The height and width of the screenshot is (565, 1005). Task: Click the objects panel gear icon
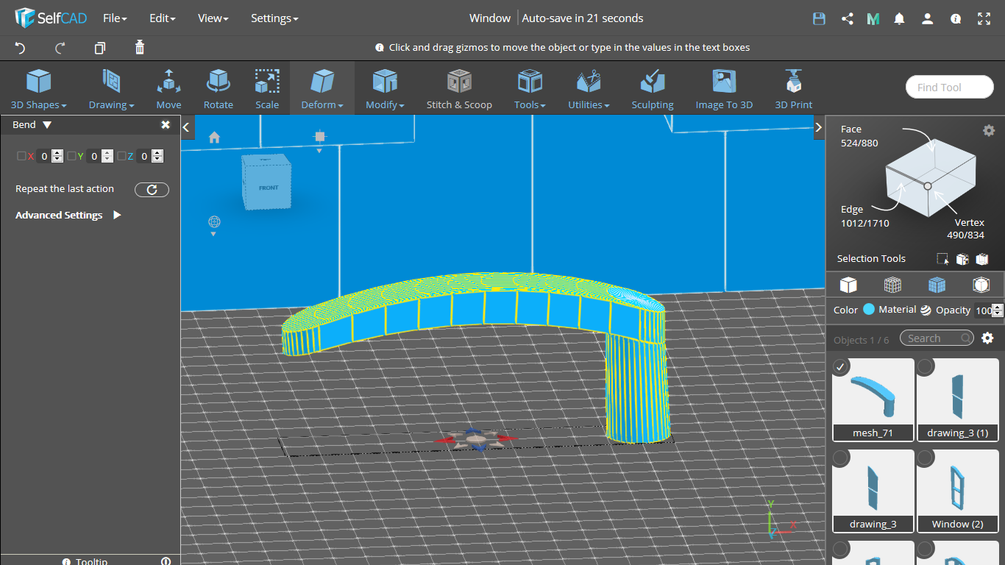[988, 338]
